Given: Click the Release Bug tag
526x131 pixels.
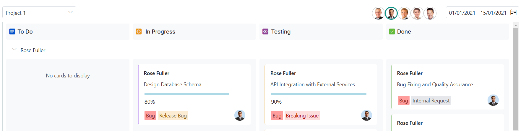Looking at the screenshot, I should tap(173, 116).
